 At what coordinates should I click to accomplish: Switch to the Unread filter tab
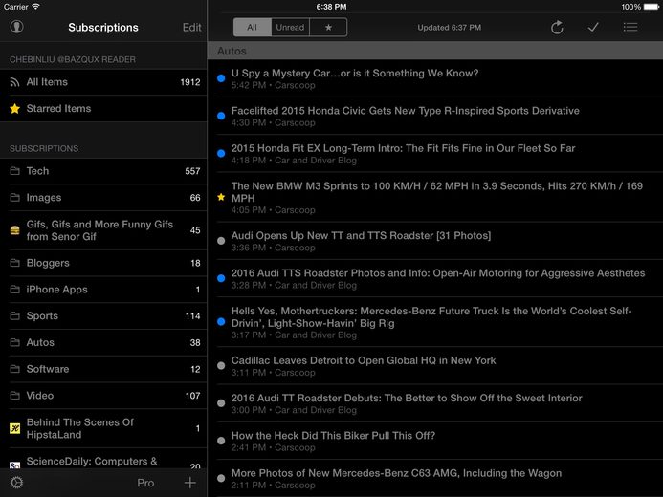coord(290,28)
